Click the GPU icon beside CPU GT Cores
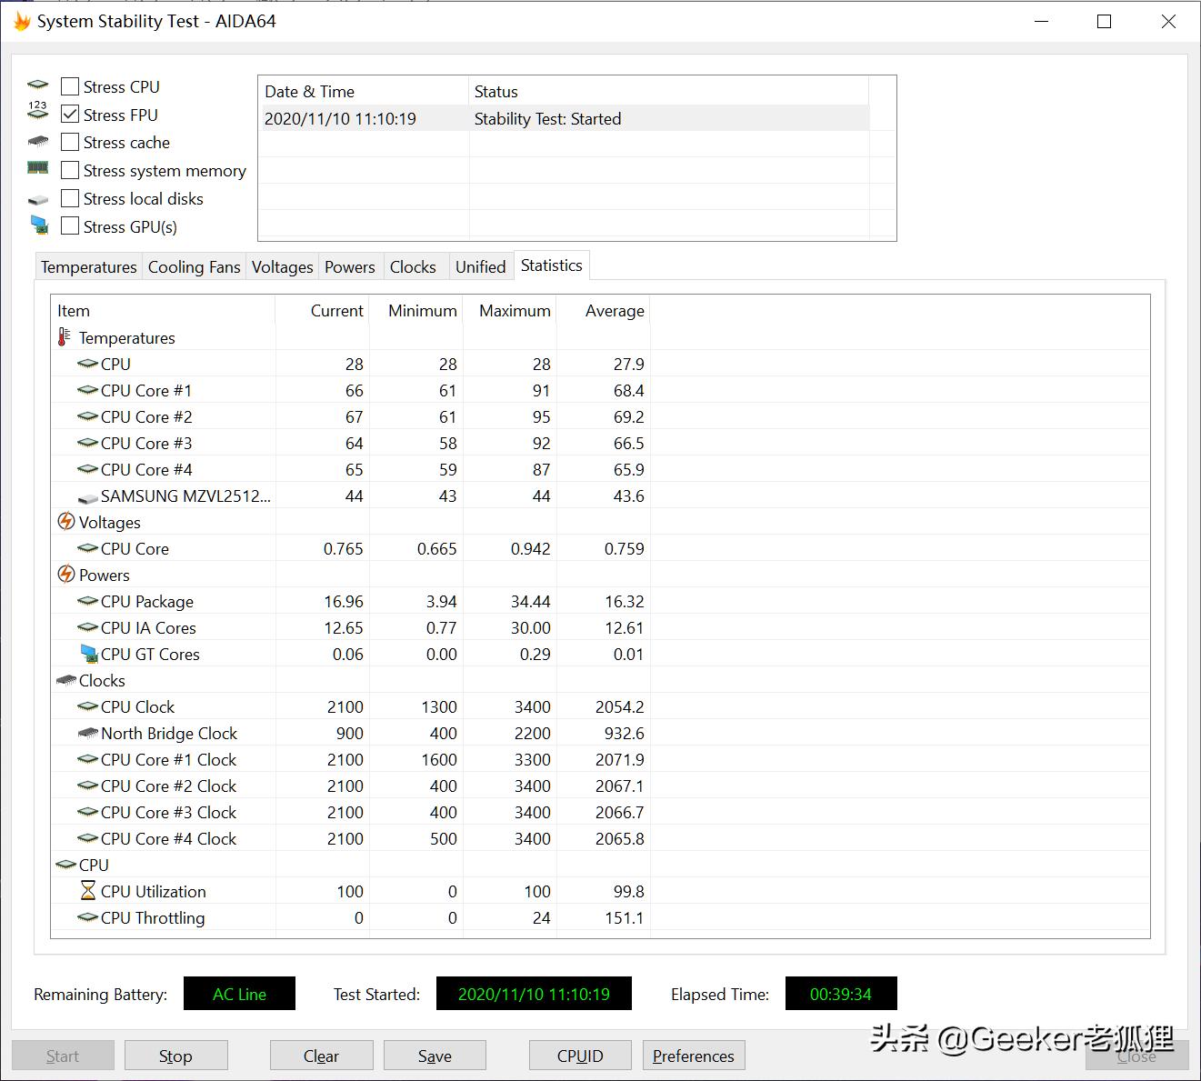Viewport: 1201px width, 1081px height. (88, 654)
